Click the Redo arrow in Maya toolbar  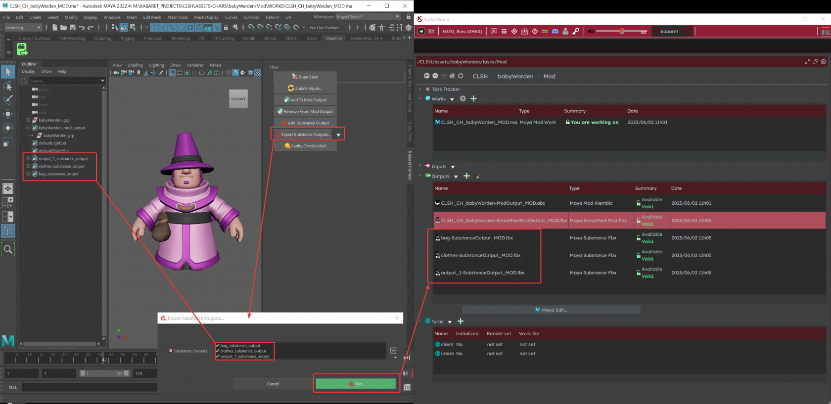[91, 28]
